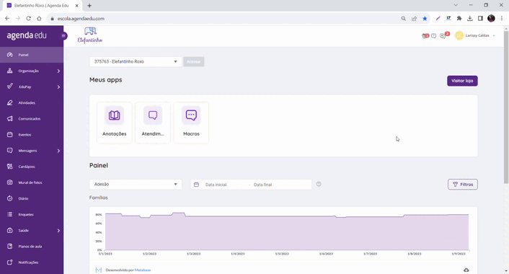Viewport: 509px width, 274px height.
Task: Toggle the bookmark star icon
Action: tap(425, 19)
